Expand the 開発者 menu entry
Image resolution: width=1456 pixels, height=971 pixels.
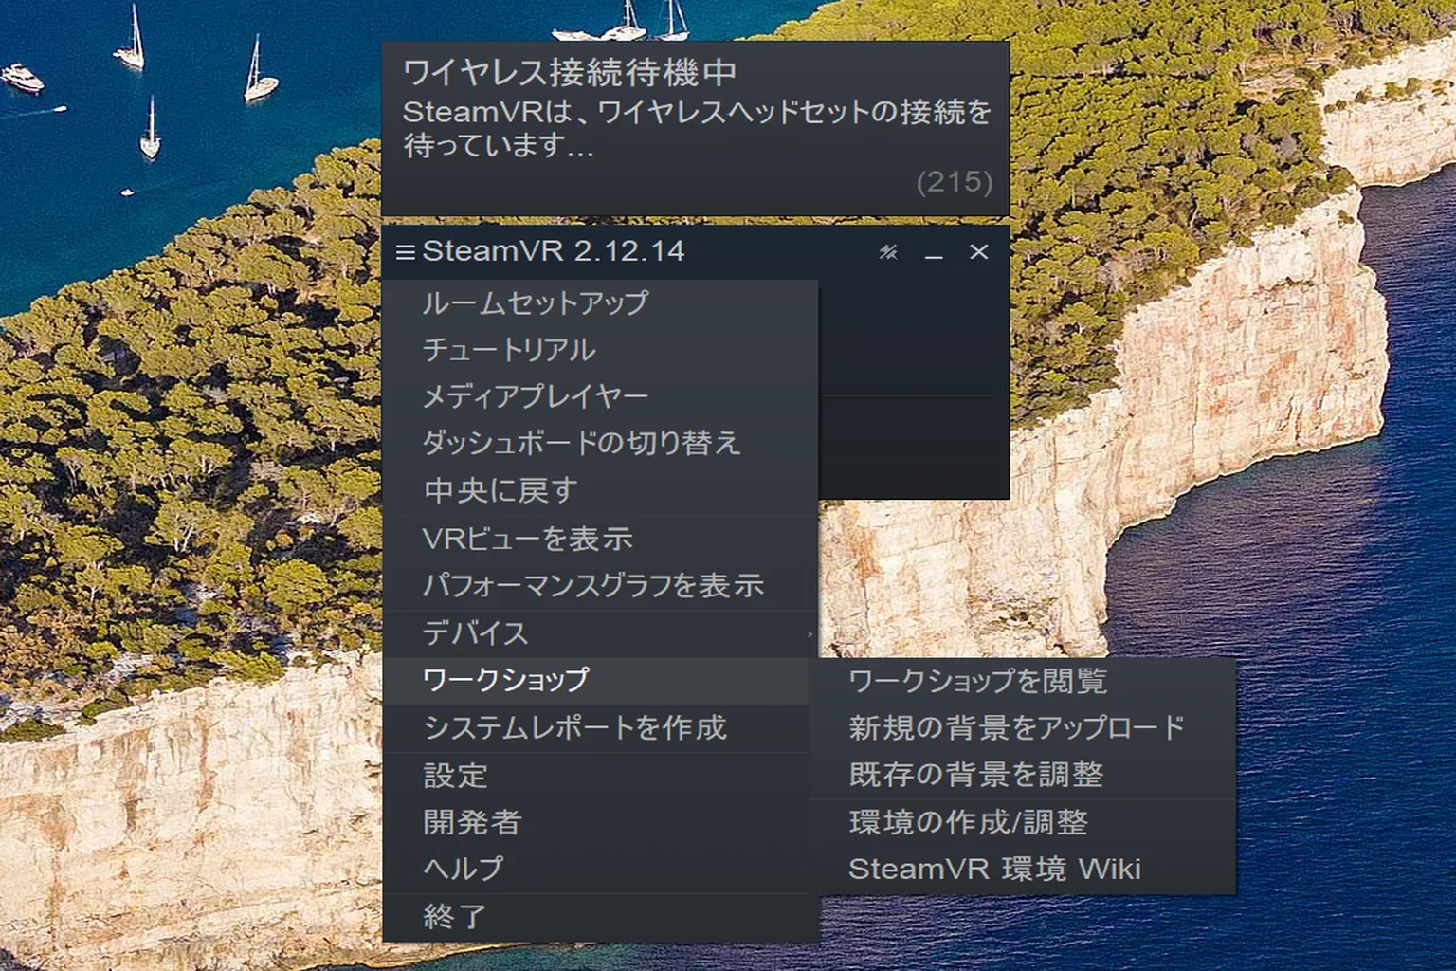601,822
